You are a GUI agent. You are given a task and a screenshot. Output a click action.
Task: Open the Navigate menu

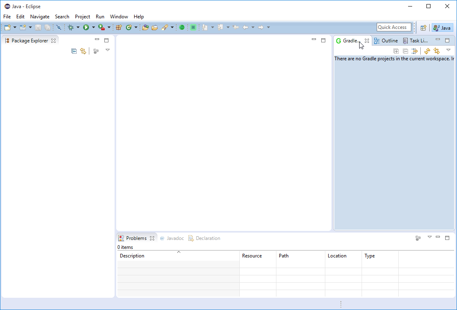[x=40, y=17]
